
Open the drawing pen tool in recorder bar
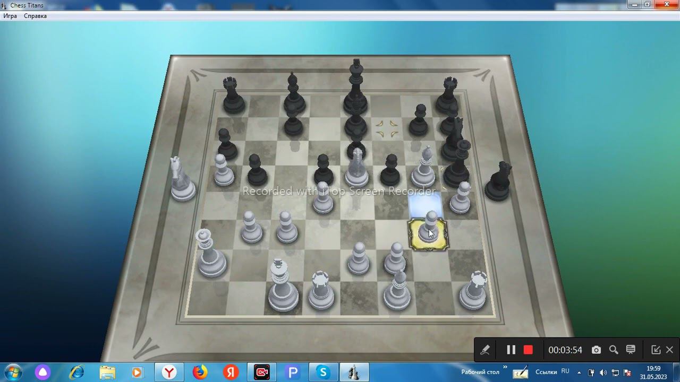coord(484,350)
